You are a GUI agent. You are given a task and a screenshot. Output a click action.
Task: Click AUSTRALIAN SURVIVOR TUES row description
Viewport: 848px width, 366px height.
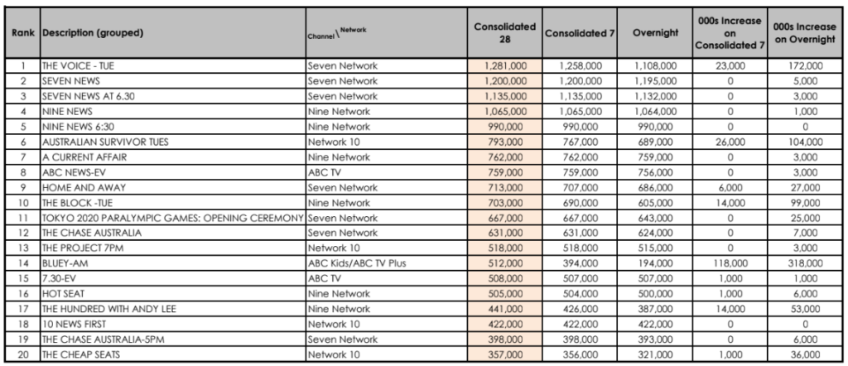[x=172, y=142]
